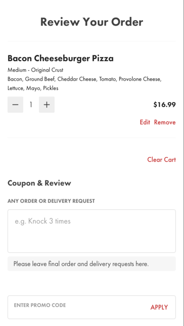Edit the Bacon Cheeseburger Pizza item
184x326 pixels.
tap(145, 122)
